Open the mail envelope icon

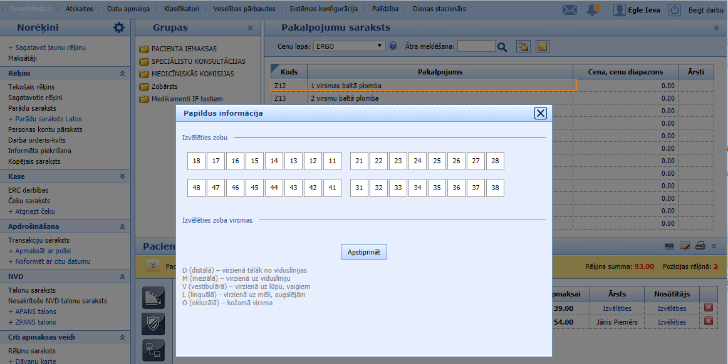coord(569,10)
